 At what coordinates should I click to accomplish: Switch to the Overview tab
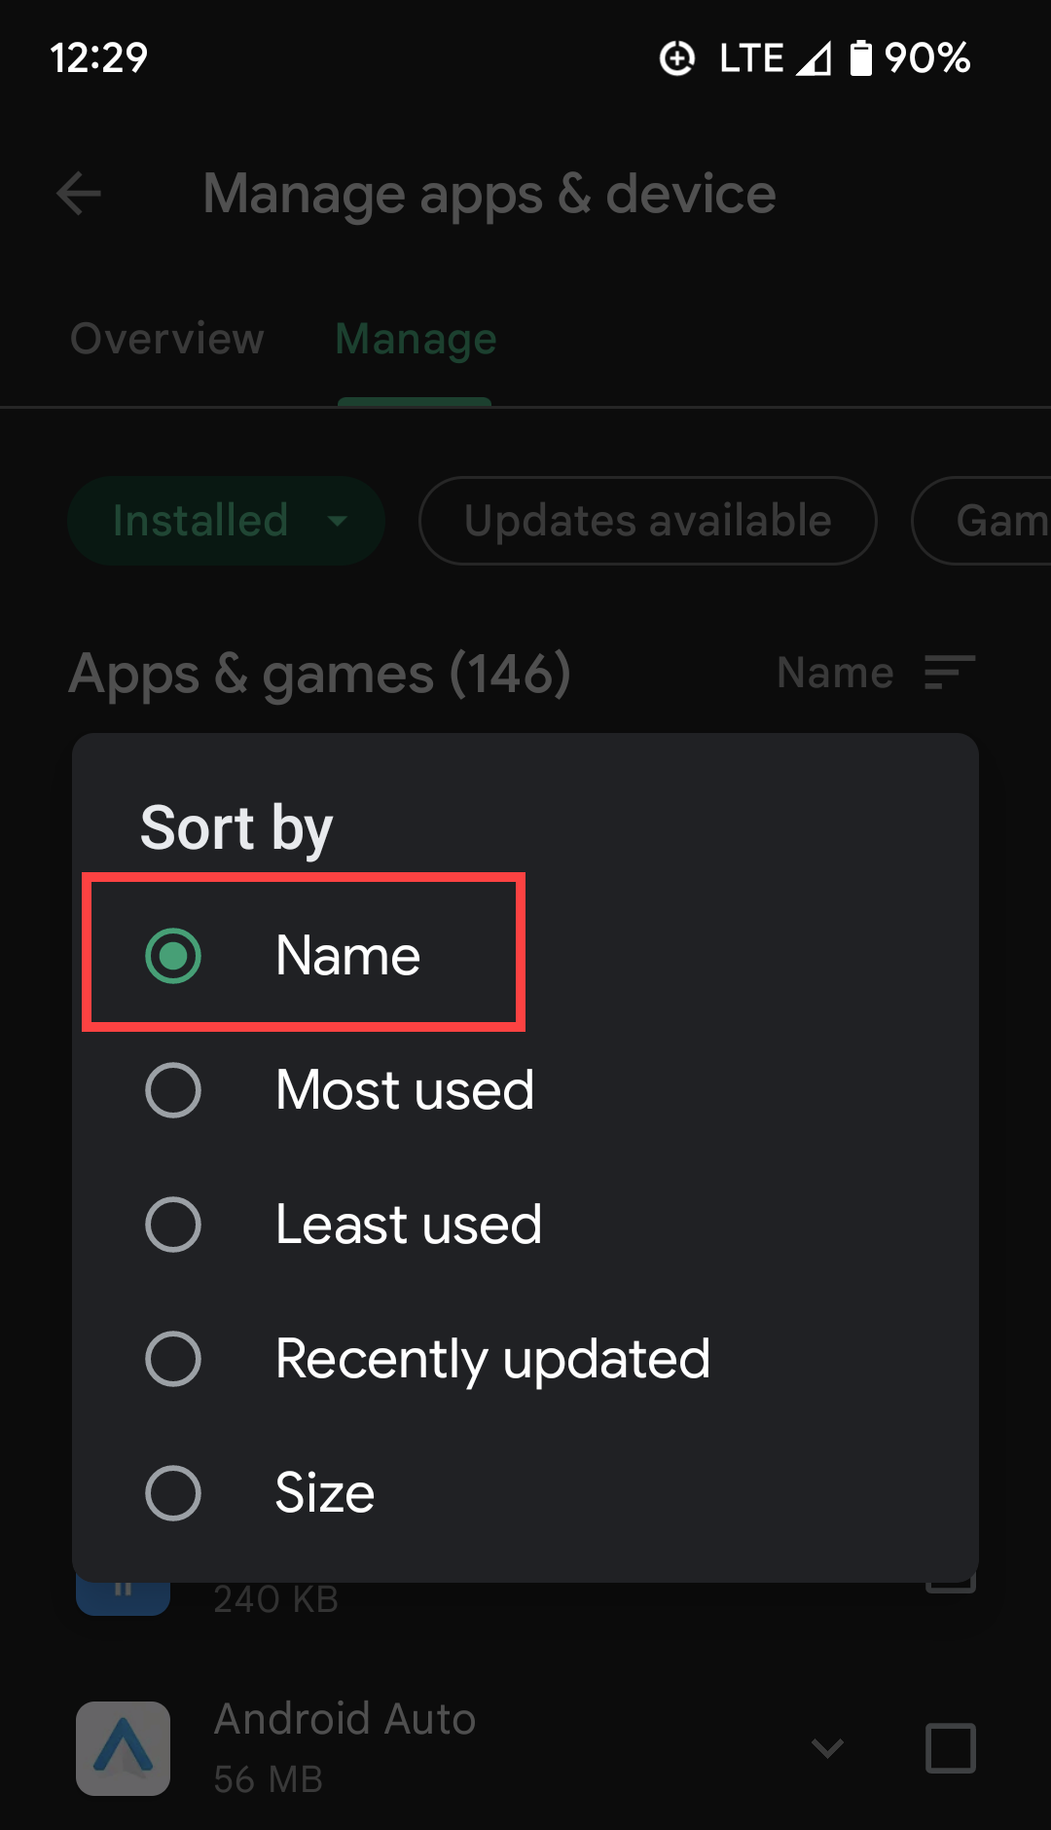[x=167, y=339]
